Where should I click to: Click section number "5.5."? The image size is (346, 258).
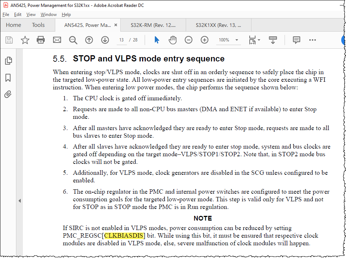60,59
